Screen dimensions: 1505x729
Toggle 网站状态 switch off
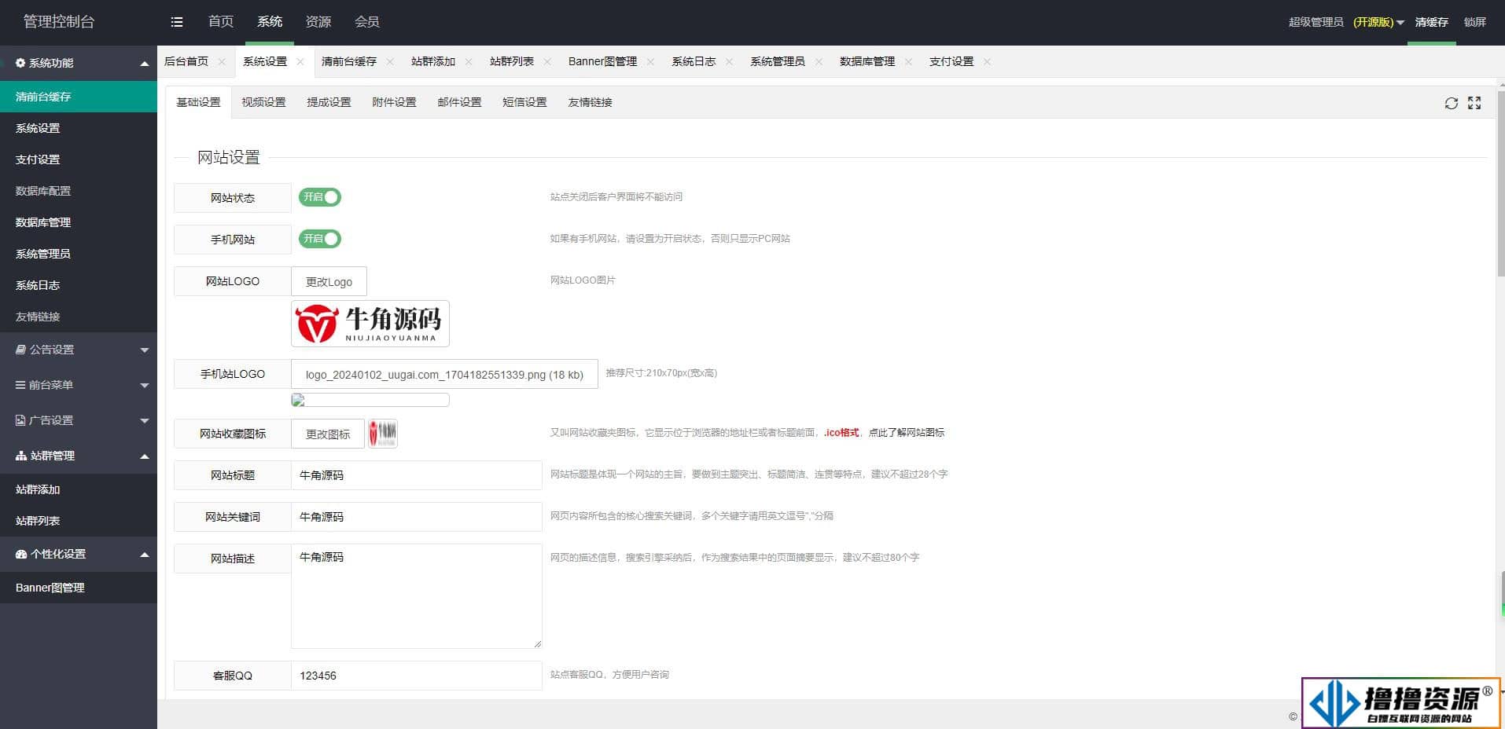[319, 197]
